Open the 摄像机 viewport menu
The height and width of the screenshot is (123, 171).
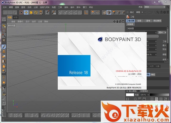point(21,22)
